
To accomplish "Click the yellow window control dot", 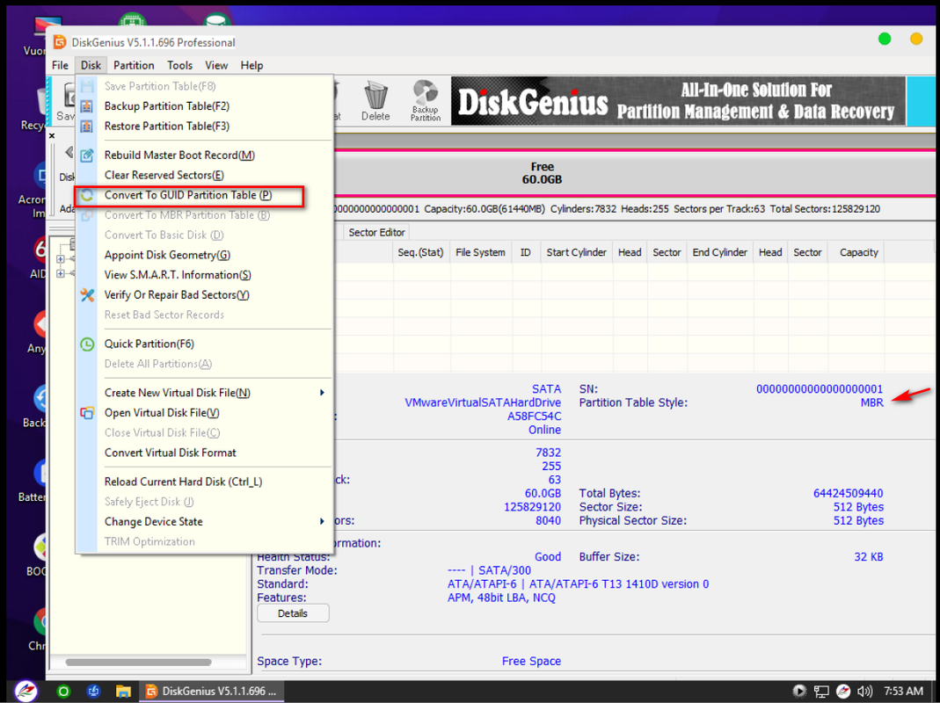I will pos(916,39).
